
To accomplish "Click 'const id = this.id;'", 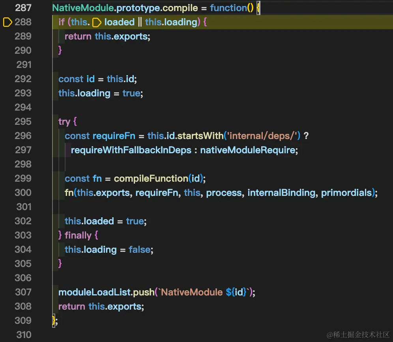I will point(97,79).
